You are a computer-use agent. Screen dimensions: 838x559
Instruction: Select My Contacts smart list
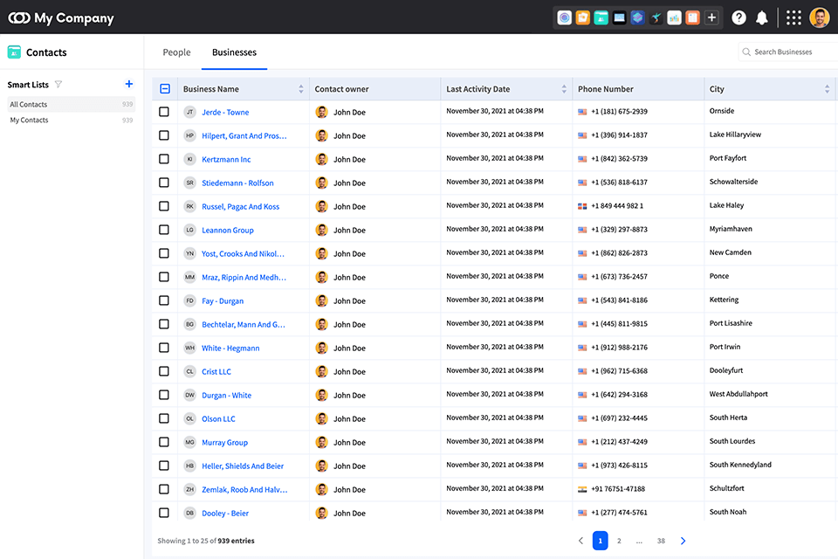(x=71, y=120)
